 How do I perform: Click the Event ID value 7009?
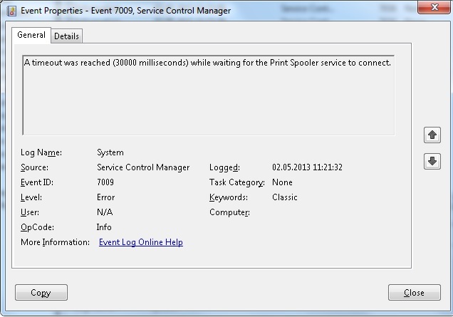point(105,182)
